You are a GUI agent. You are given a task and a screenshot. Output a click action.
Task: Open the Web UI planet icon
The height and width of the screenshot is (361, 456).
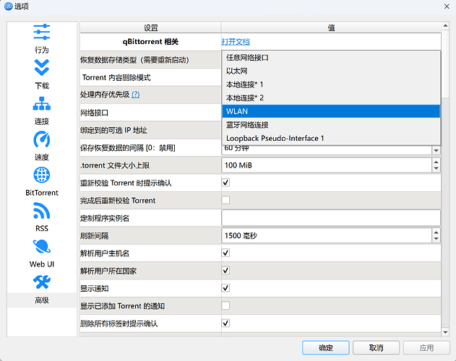click(42, 246)
